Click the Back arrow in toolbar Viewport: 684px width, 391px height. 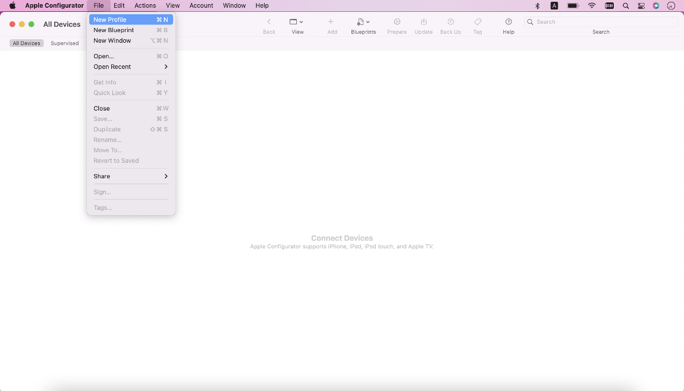pyautogui.click(x=269, y=22)
